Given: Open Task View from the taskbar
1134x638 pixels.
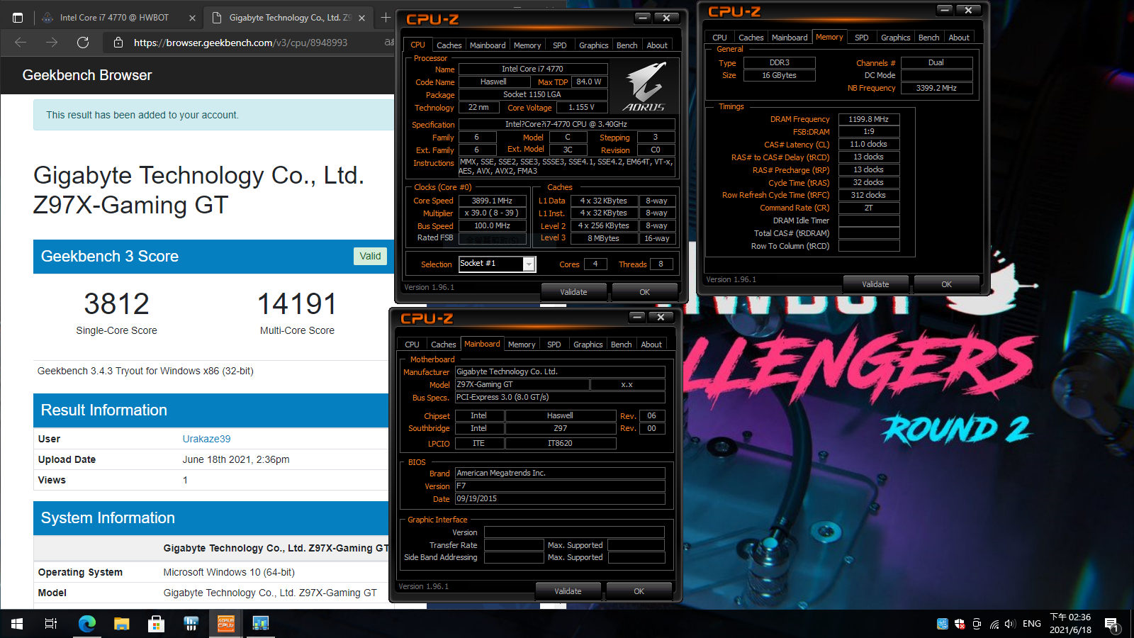Looking at the screenshot, I should (51, 624).
